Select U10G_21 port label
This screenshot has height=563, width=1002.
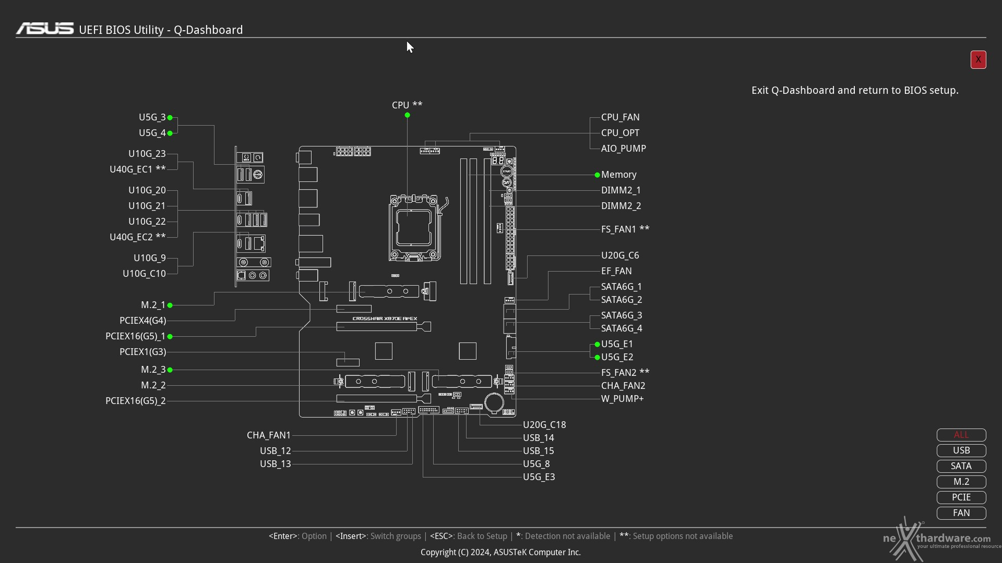(147, 206)
